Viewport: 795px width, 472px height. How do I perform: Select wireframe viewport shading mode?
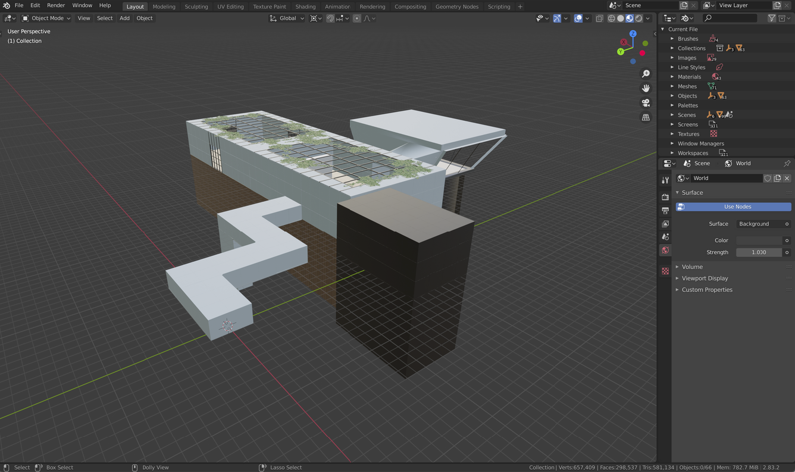click(611, 18)
